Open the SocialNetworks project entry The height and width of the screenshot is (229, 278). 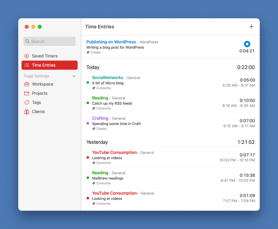(107, 78)
